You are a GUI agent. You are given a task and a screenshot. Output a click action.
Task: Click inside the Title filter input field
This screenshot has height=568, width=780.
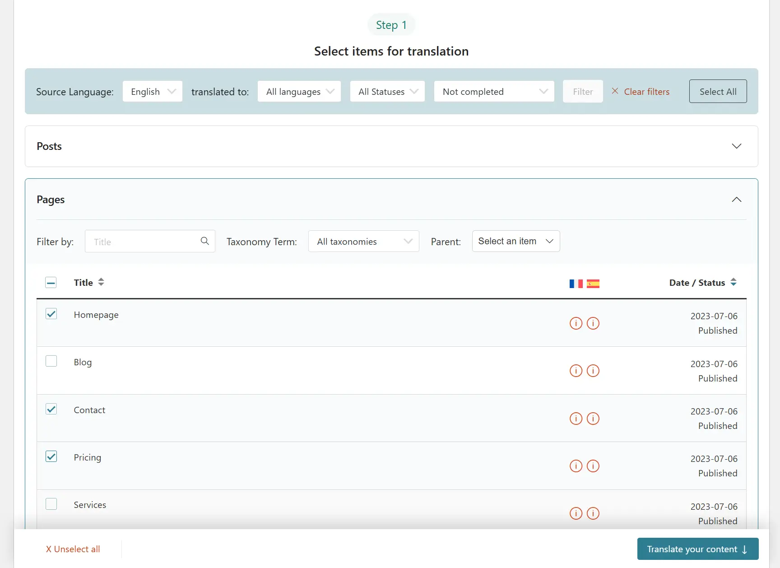pos(140,241)
